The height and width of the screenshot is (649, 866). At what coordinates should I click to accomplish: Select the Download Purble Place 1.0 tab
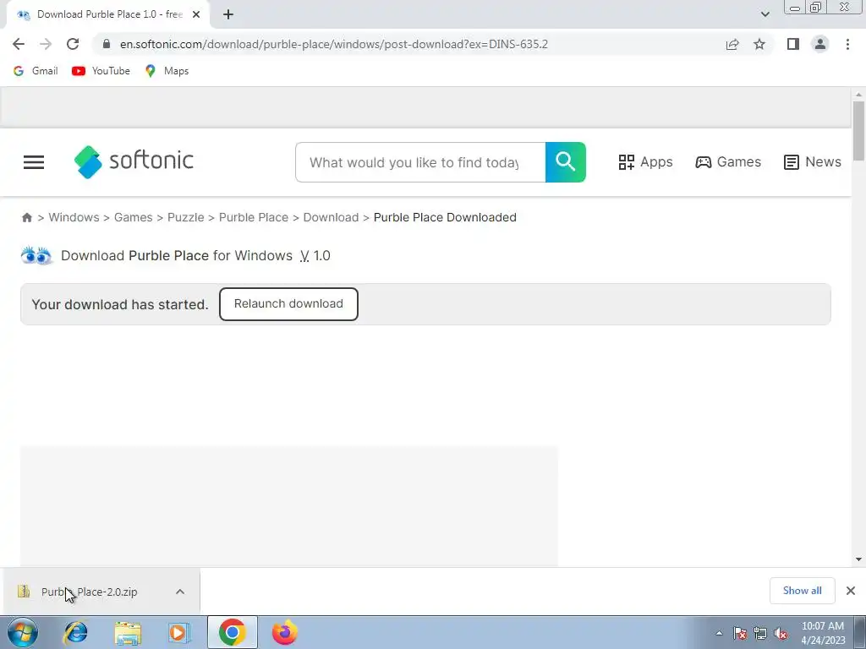click(x=108, y=15)
